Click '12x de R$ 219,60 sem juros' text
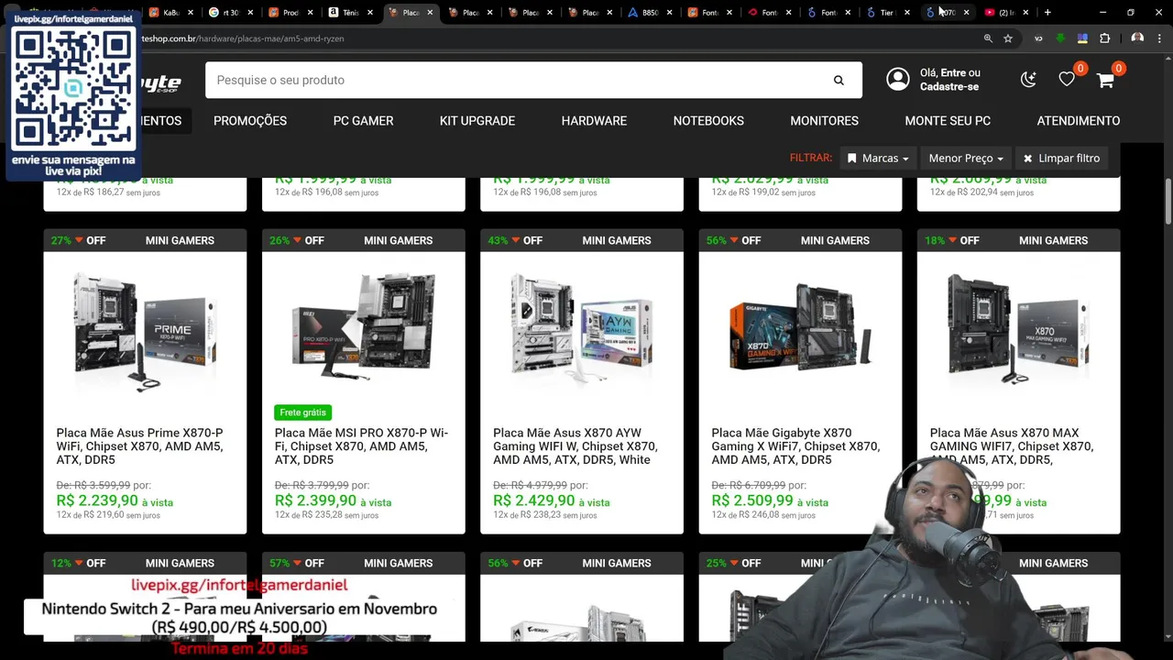Image resolution: width=1173 pixels, height=660 pixels. [x=108, y=516]
